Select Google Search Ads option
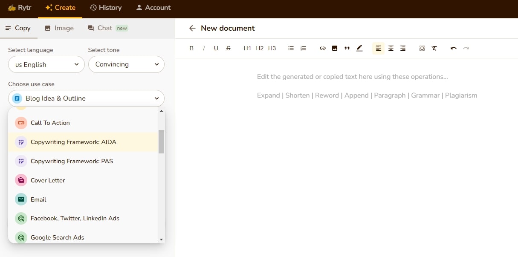The width and height of the screenshot is (518, 257). [x=84, y=237]
